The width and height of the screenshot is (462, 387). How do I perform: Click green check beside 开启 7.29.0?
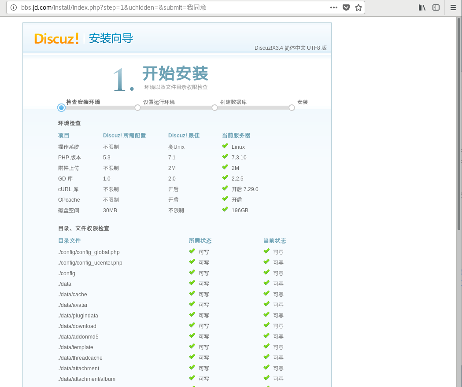(x=225, y=188)
